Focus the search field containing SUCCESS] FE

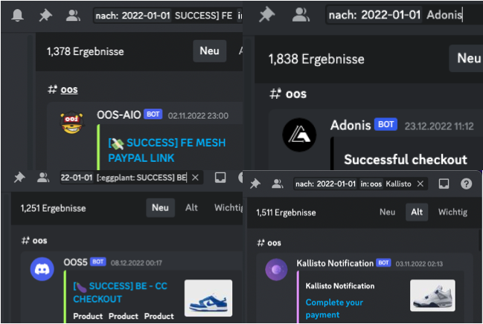tap(168, 16)
